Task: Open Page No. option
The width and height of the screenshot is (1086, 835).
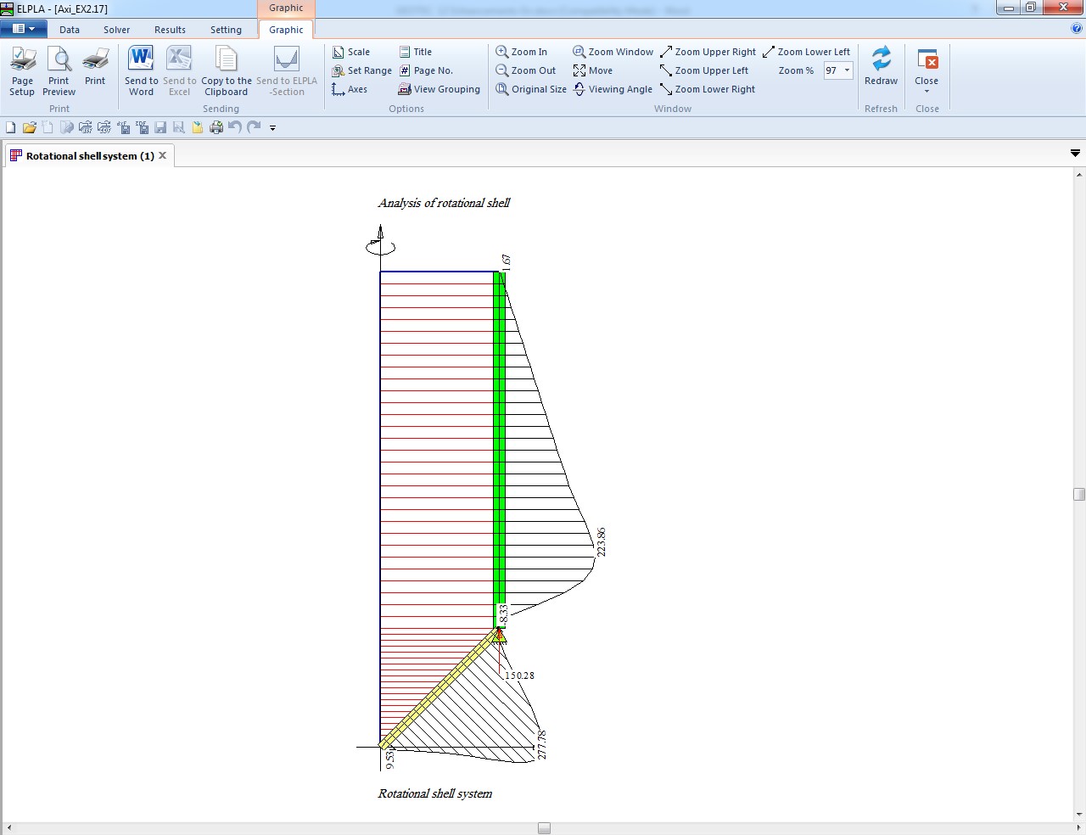Action: (x=426, y=70)
